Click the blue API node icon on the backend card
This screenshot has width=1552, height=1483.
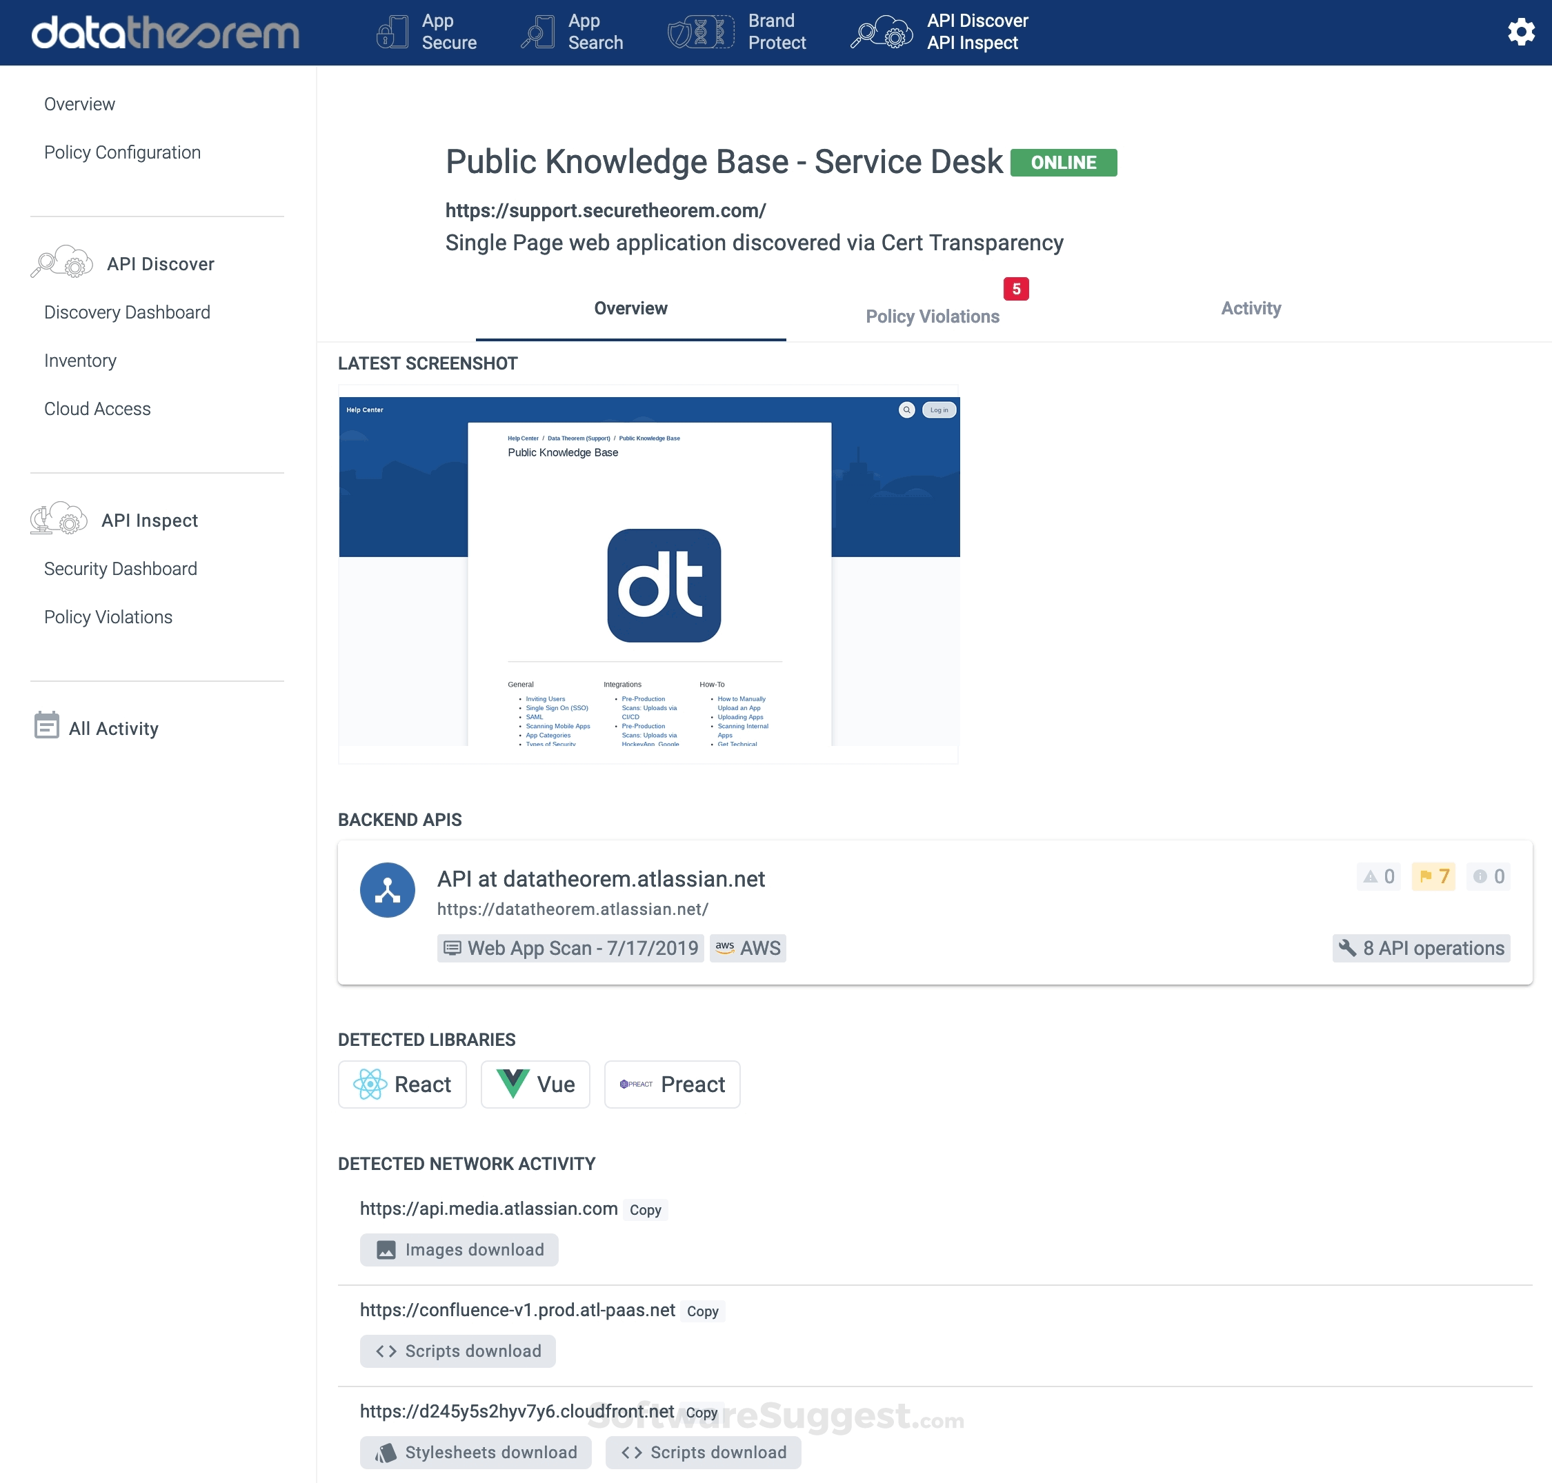click(387, 889)
